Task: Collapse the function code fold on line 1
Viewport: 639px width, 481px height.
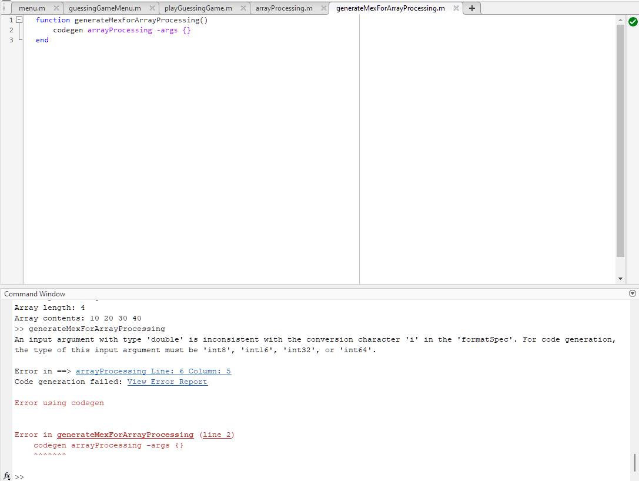Action: (19, 19)
